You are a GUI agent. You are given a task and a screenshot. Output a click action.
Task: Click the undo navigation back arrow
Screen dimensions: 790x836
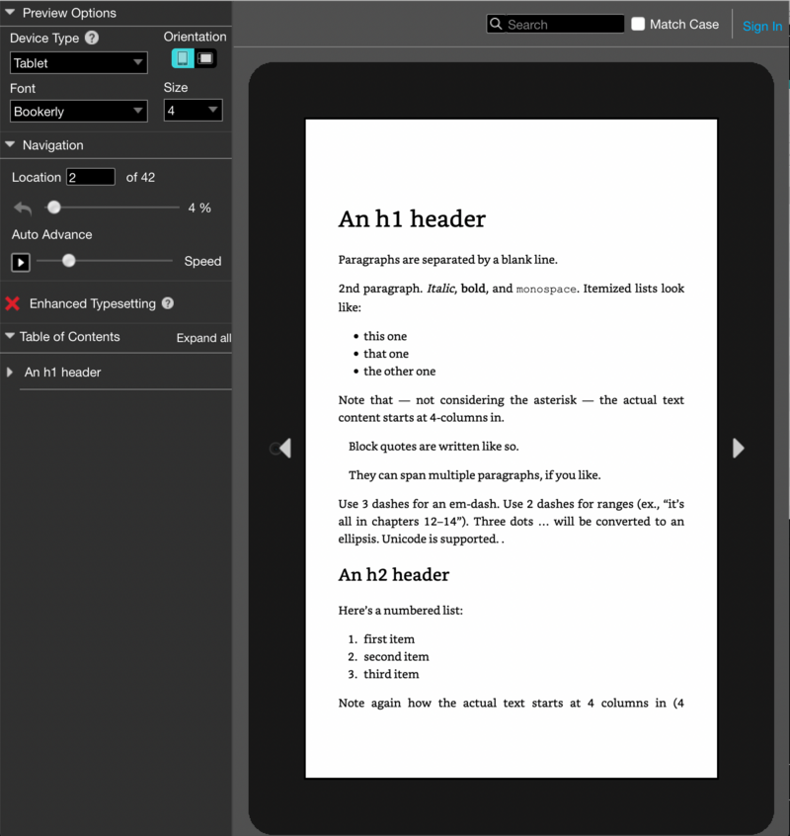[23, 208]
